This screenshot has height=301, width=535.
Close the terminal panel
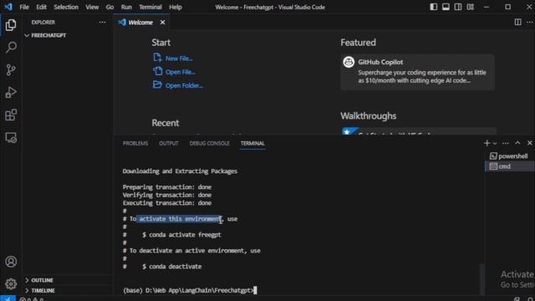point(529,143)
